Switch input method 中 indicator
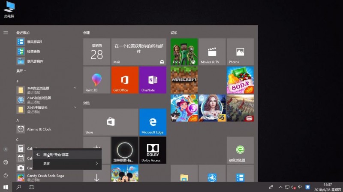 tap(300, 187)
